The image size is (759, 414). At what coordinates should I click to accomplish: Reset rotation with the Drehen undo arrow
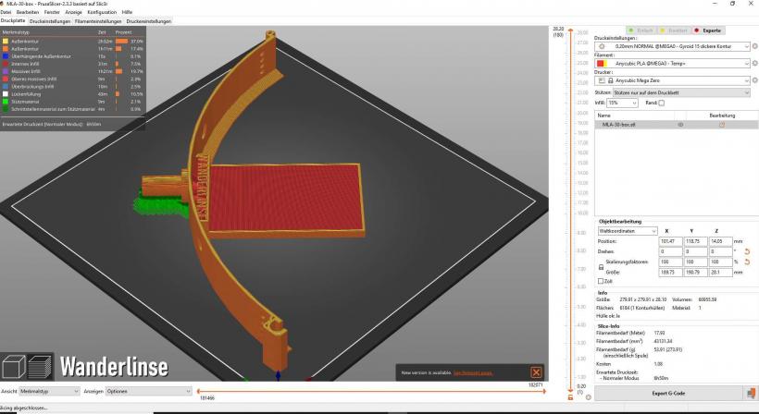tap(747, 251)
